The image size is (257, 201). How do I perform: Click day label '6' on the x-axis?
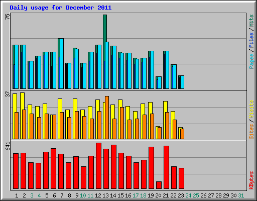click(x=54, y=195)
